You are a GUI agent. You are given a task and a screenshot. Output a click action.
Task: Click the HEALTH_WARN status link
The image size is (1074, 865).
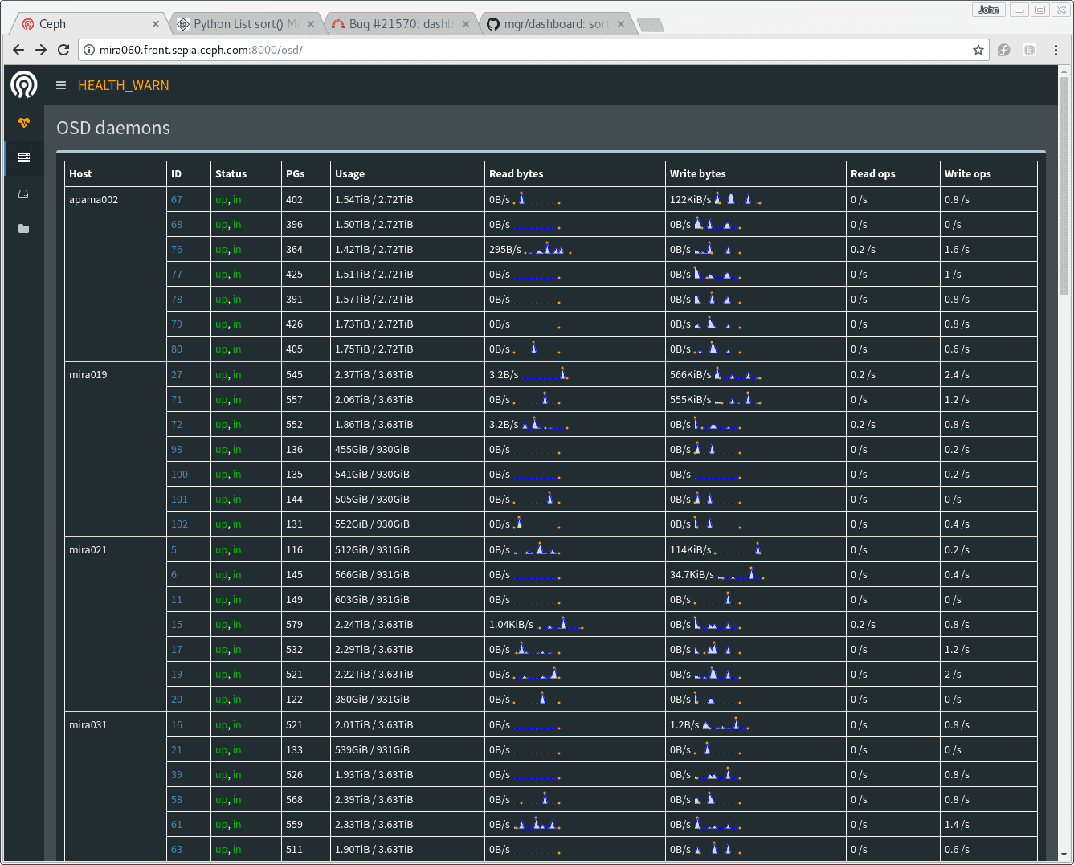123,85
